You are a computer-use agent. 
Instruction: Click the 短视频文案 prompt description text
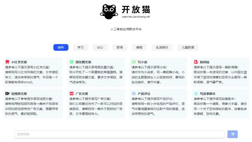(32, 106)
